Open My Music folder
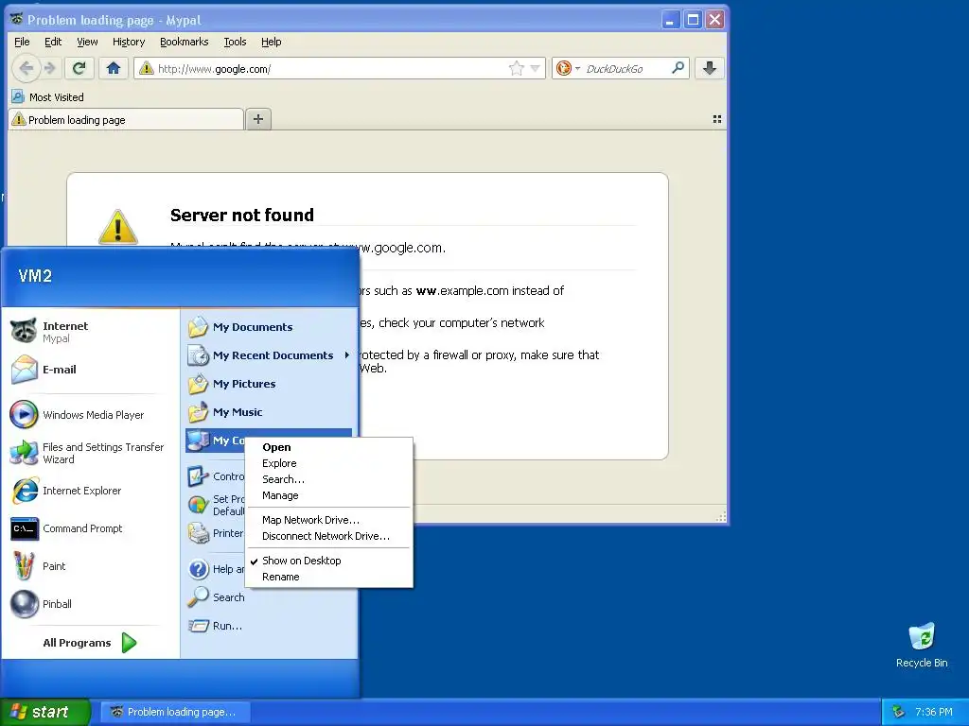Image resolution: width=969 pixels, height=726 pixels. point(268,412)
